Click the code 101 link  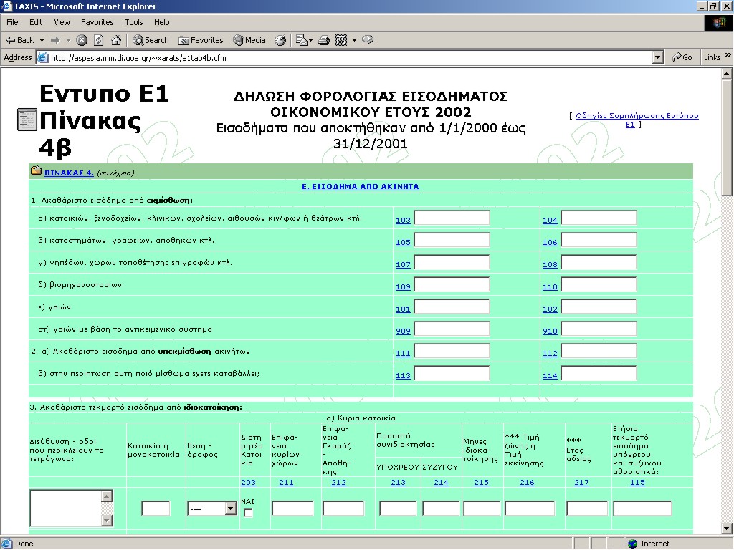coord(403,309)
